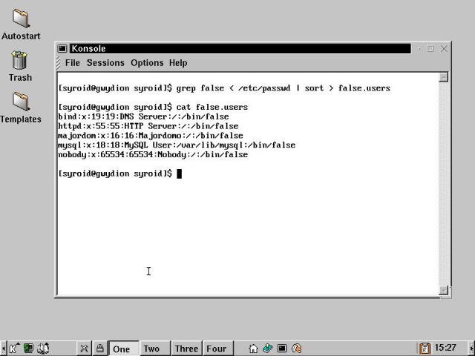Open the Konsole window menu icon in the title bar
Image resolution: width=475 pixels, height=356 pixels.
click(63, 49)
